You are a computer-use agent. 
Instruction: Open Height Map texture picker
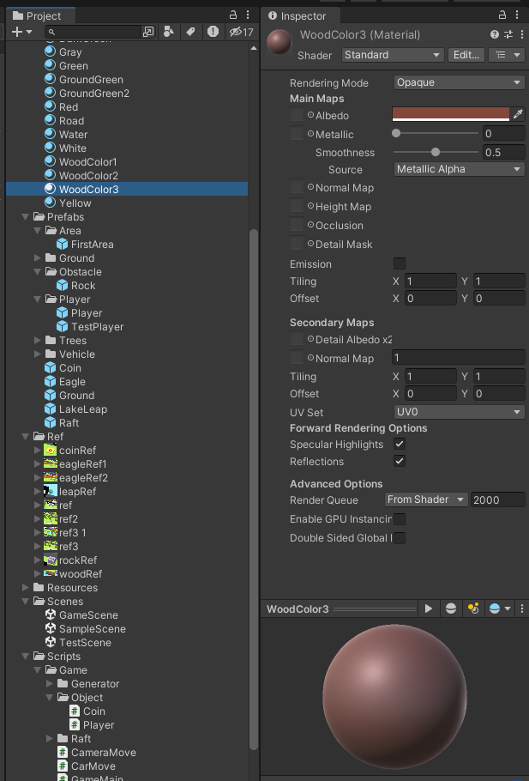point(310,206)
